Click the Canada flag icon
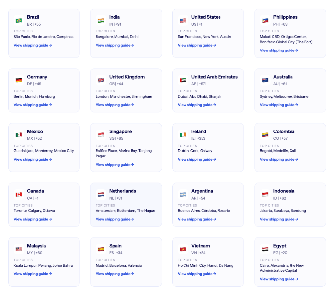 pos(19,195)
